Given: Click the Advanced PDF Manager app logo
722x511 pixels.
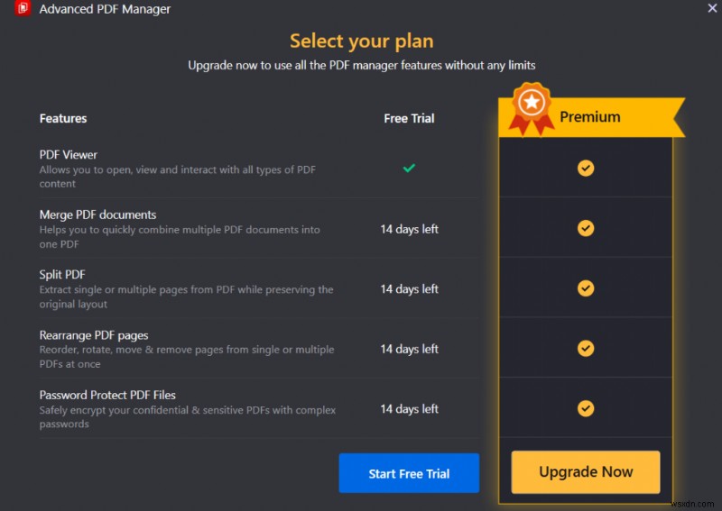Looking at the screenshot, I should (23, 9).
